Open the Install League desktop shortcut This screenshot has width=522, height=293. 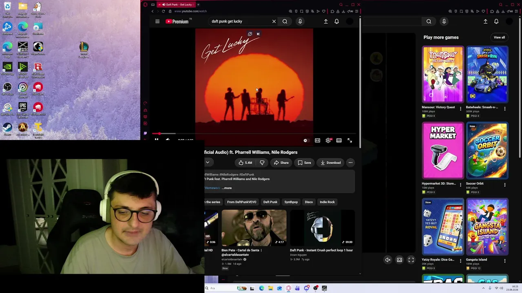coord(84,50)
